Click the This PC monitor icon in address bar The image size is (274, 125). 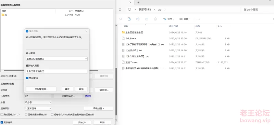tap(129, 10)
